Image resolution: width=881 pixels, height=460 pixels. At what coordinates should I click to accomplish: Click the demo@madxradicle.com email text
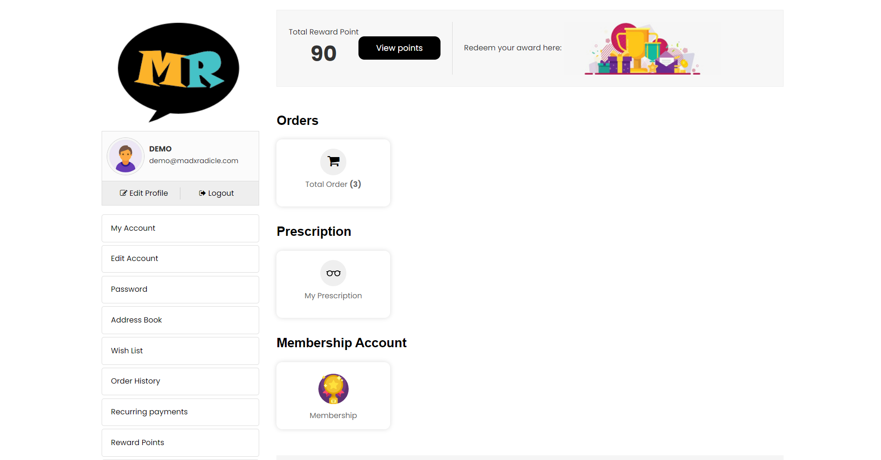coord(193,161)
